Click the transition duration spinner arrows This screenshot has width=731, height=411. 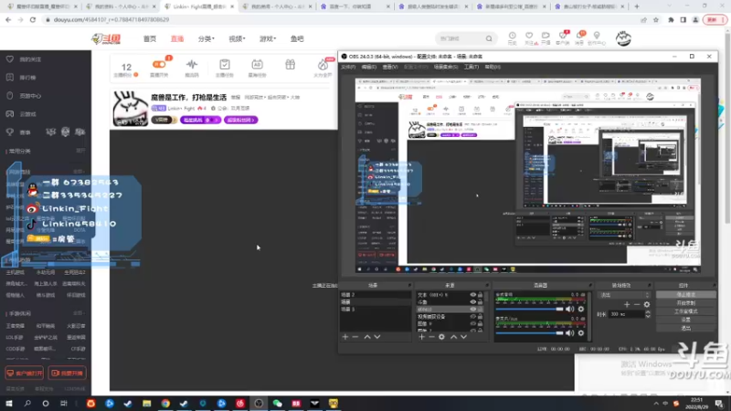pyautogui.click(x=648, y=314)
